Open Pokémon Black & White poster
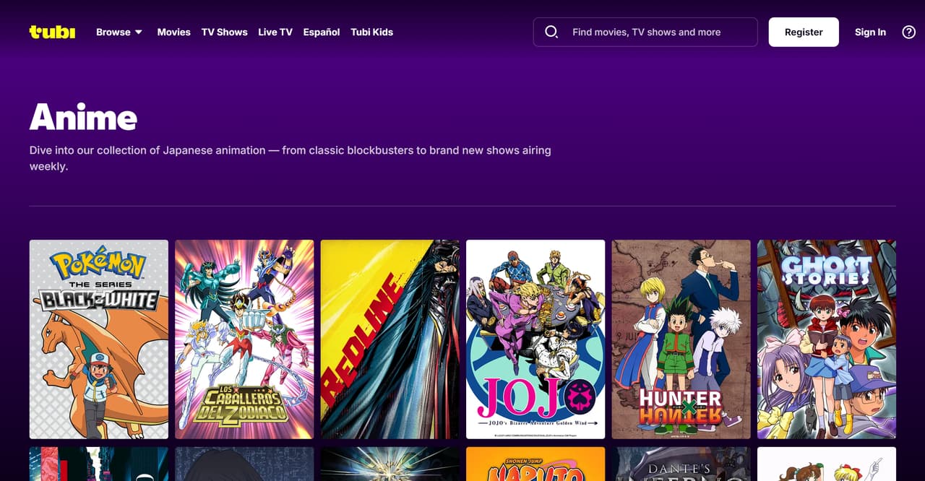925x481 pixels. (99, 339)
